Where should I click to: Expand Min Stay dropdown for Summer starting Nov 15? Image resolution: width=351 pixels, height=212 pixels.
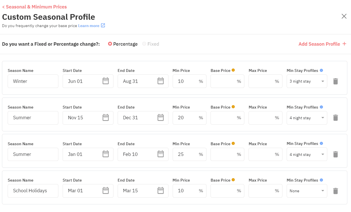click(x=307, y=118)
